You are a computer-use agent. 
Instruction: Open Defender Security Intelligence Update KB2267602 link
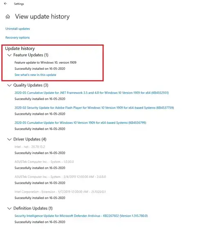point(81,216)
